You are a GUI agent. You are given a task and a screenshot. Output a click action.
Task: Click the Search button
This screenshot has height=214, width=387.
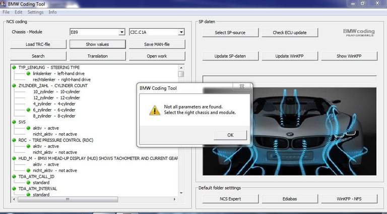(x=38, y=56)
